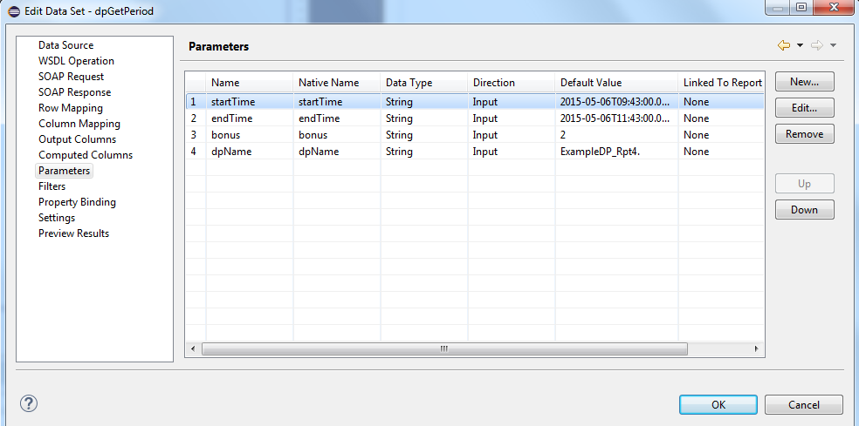859x426 pixels.
Task: Click the forward navigation arrow icon
Action: tap(818, 45)
